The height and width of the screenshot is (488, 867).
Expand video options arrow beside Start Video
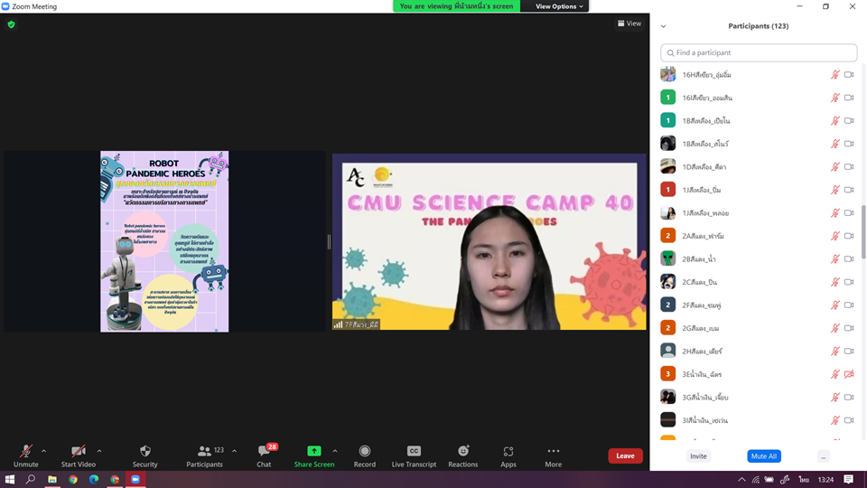click(x=99, y=450)
